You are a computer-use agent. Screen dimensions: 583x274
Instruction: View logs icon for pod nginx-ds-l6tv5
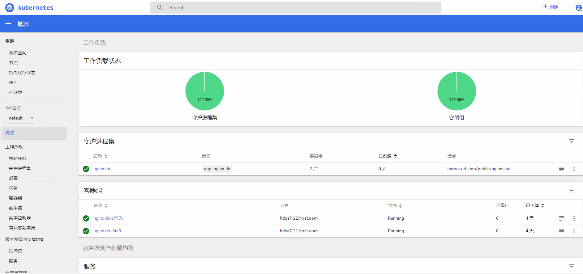pyautogui.click(x=562, y=231)
